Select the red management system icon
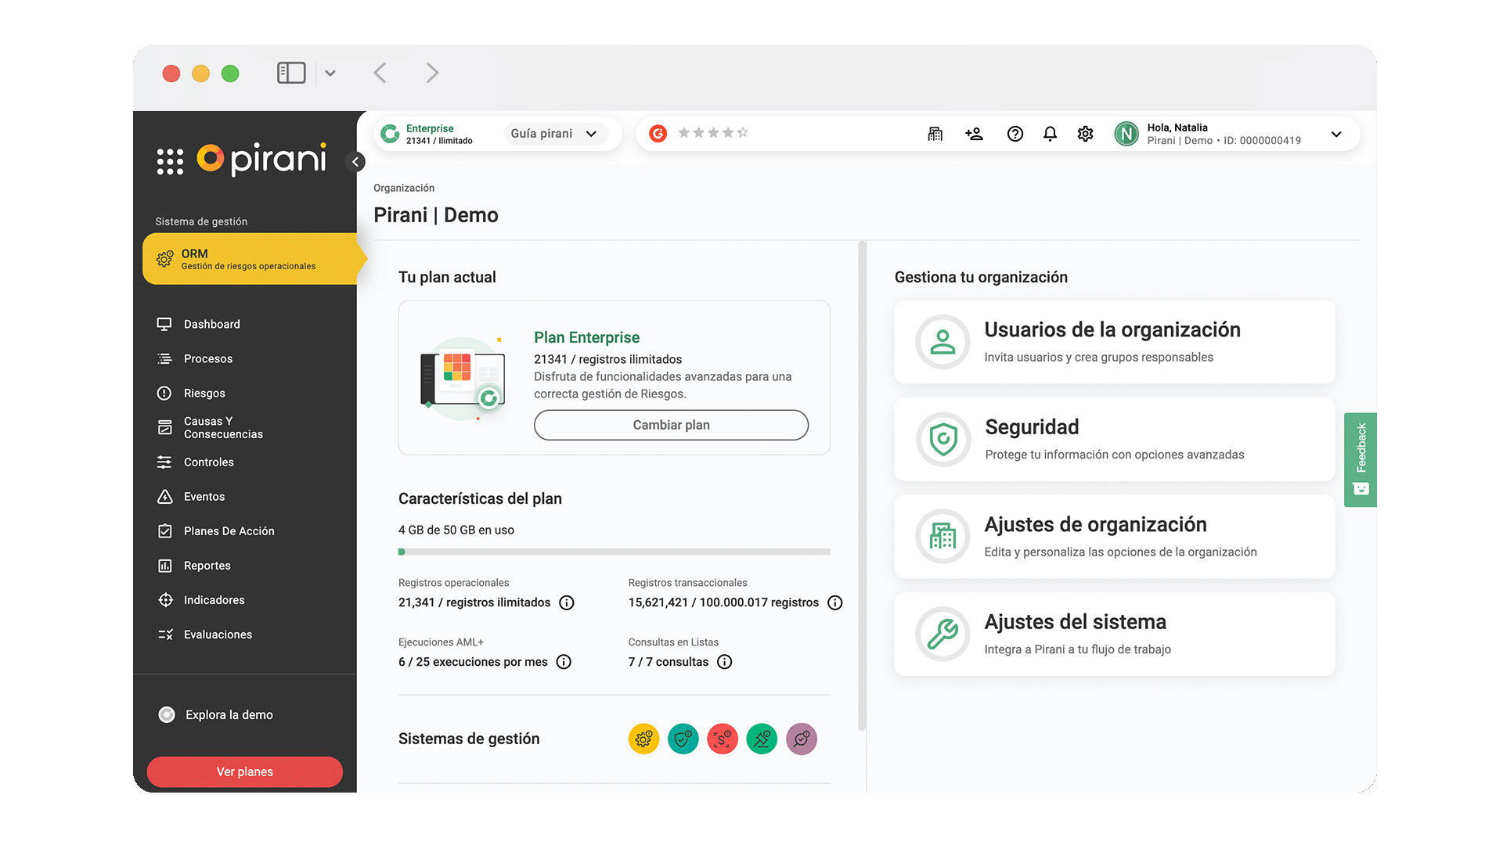Screen dimensions: 1503x845 coord(722,739)
